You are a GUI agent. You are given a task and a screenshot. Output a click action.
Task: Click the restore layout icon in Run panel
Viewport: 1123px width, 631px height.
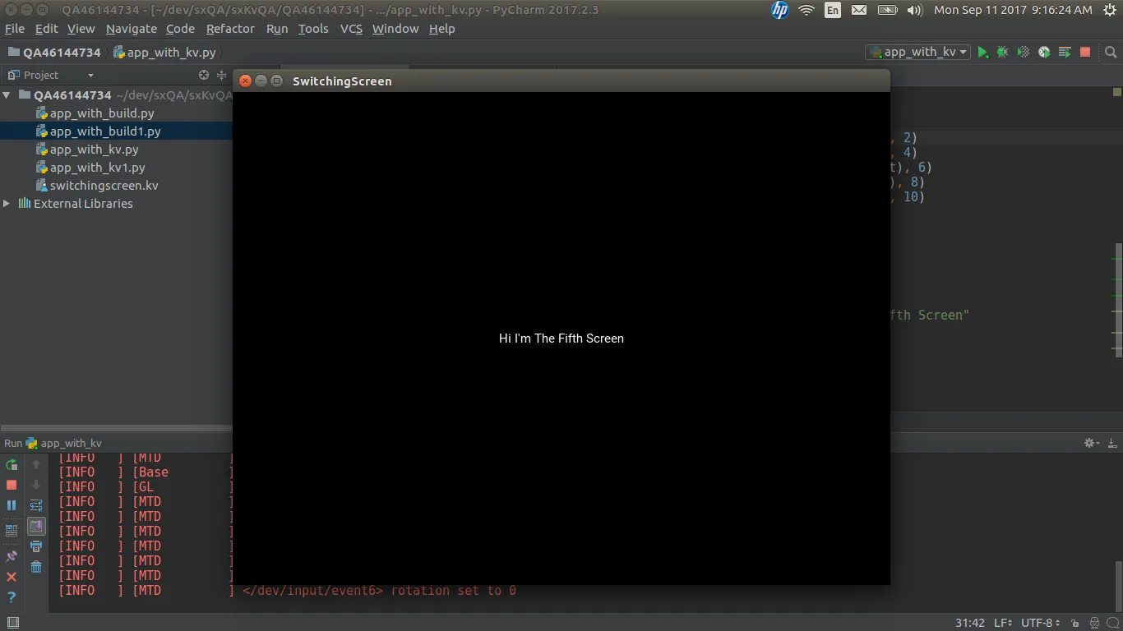12,532
